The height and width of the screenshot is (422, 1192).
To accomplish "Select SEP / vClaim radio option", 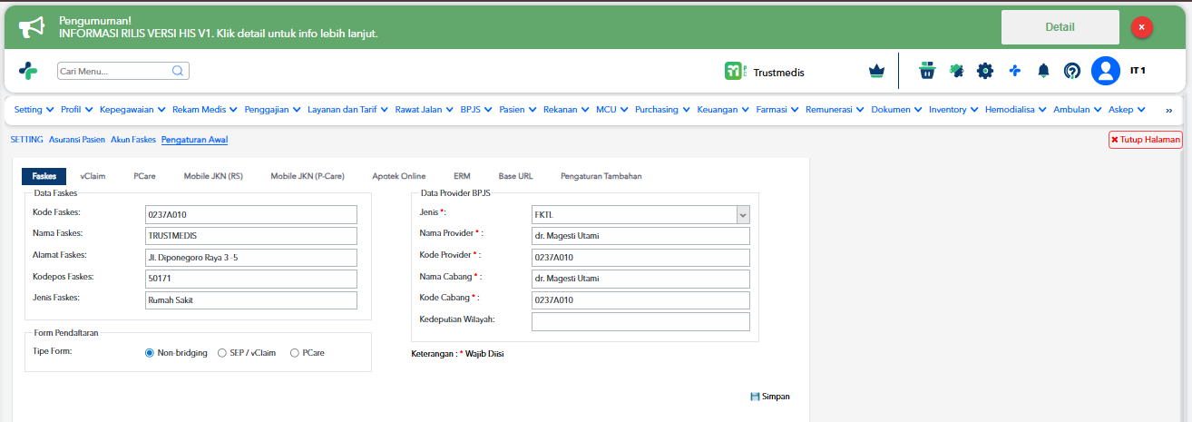I will [x=222, y=353].
